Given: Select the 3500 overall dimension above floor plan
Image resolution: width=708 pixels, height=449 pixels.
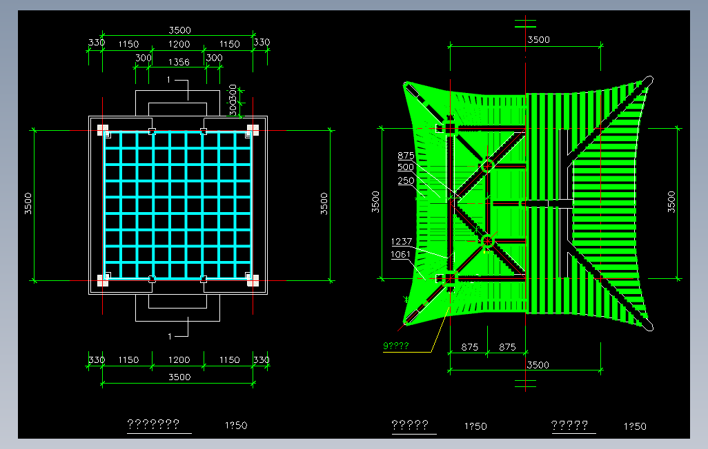Looking at the screenshot, I should pos(179,30).
